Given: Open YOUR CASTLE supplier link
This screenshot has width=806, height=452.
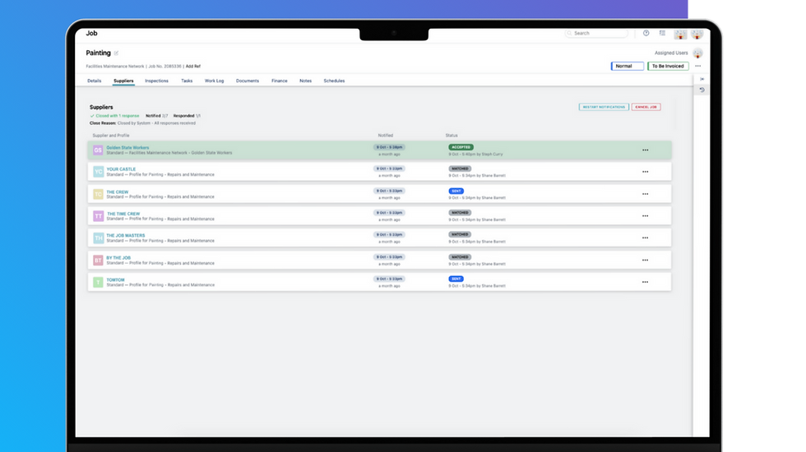Looking at the screenshot, I should click(x=121, y=169).
